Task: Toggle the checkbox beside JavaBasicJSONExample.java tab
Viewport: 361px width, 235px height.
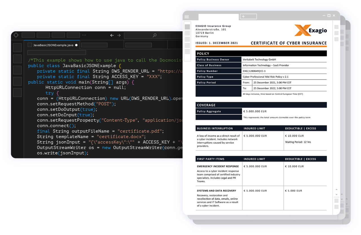Action: click(29, 44)
